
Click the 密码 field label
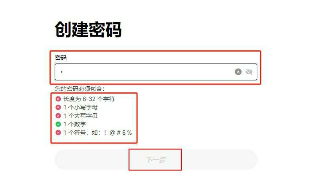(x=61, y=58)
